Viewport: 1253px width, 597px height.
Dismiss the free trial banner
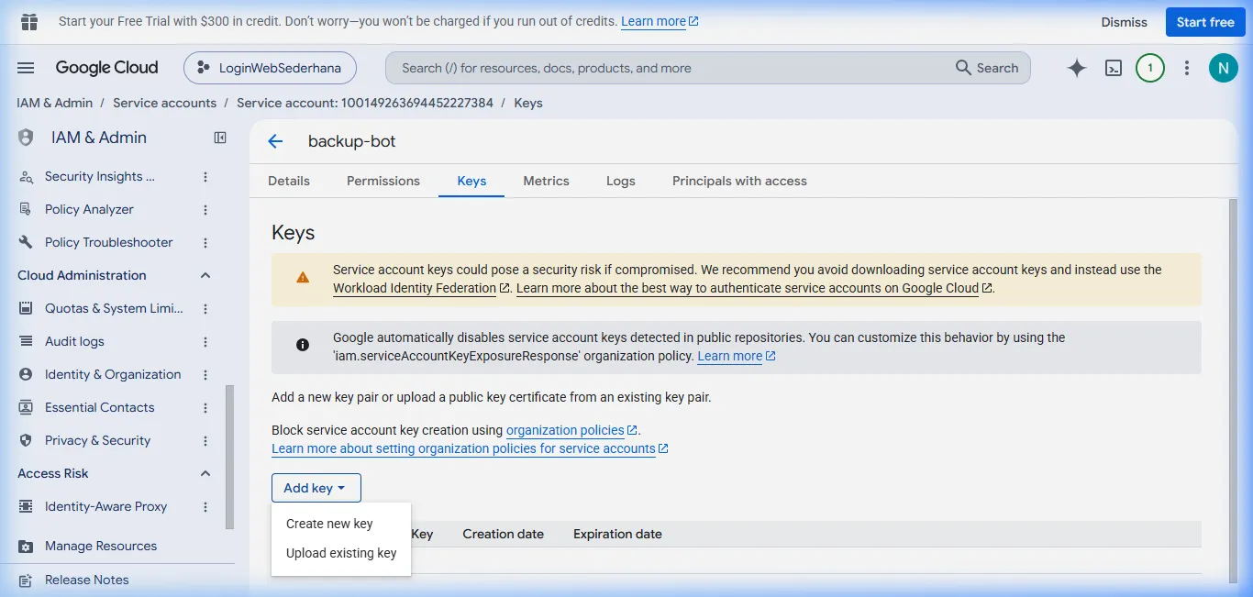coord(1125,22)
